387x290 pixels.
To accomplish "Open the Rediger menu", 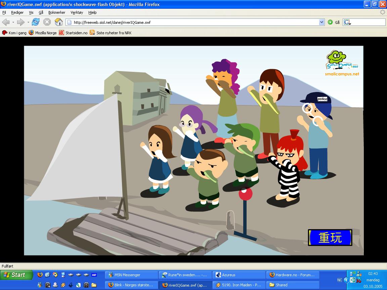I will tap(17, 12).
